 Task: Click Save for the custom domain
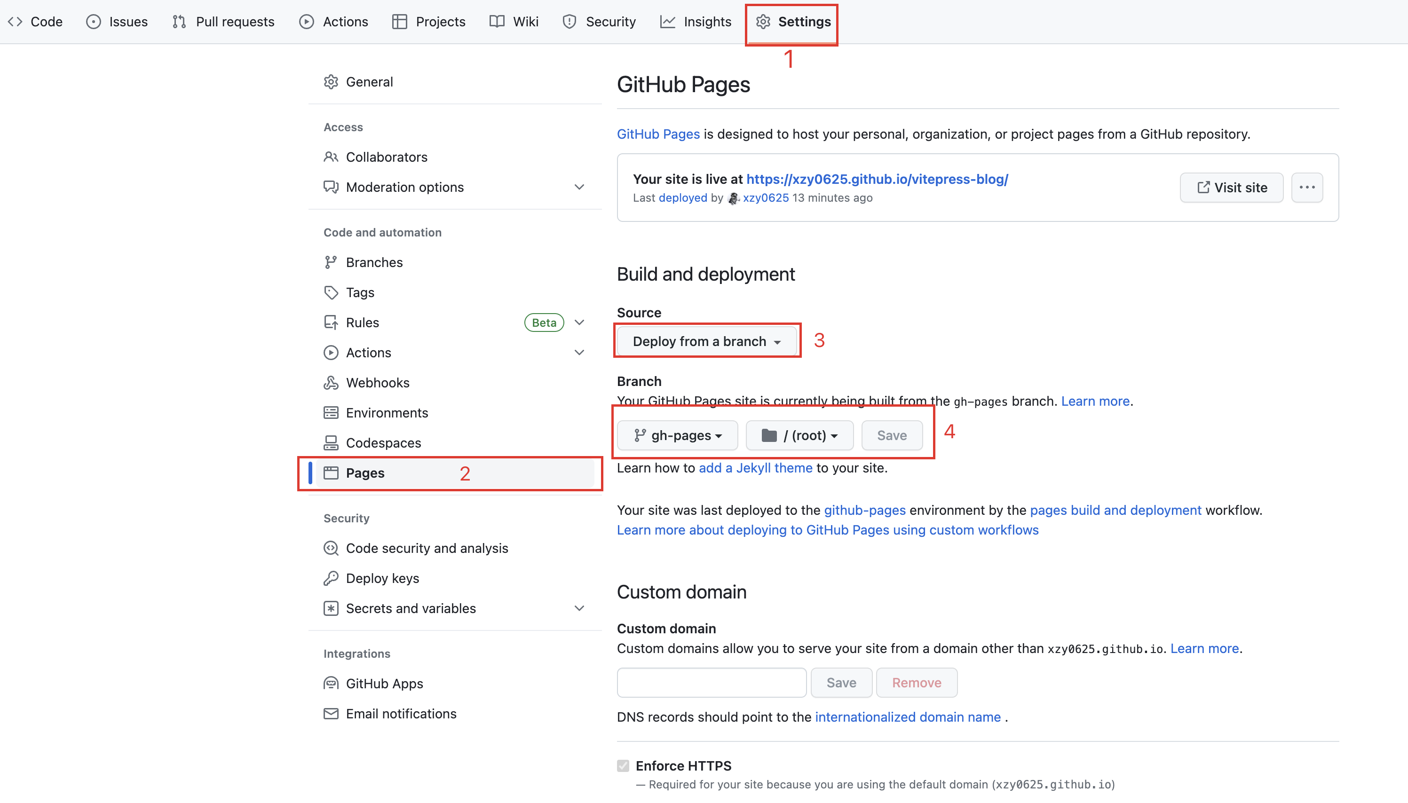click(x=841, y=682)
